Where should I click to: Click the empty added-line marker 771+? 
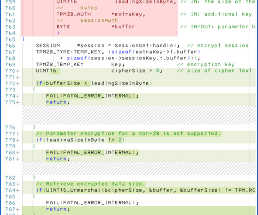(12, 77)
